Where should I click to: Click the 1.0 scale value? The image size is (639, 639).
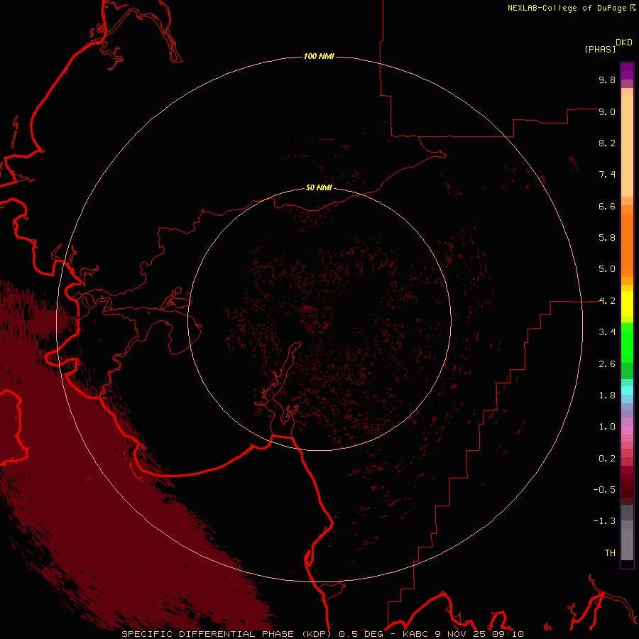(x=607, y=427)
